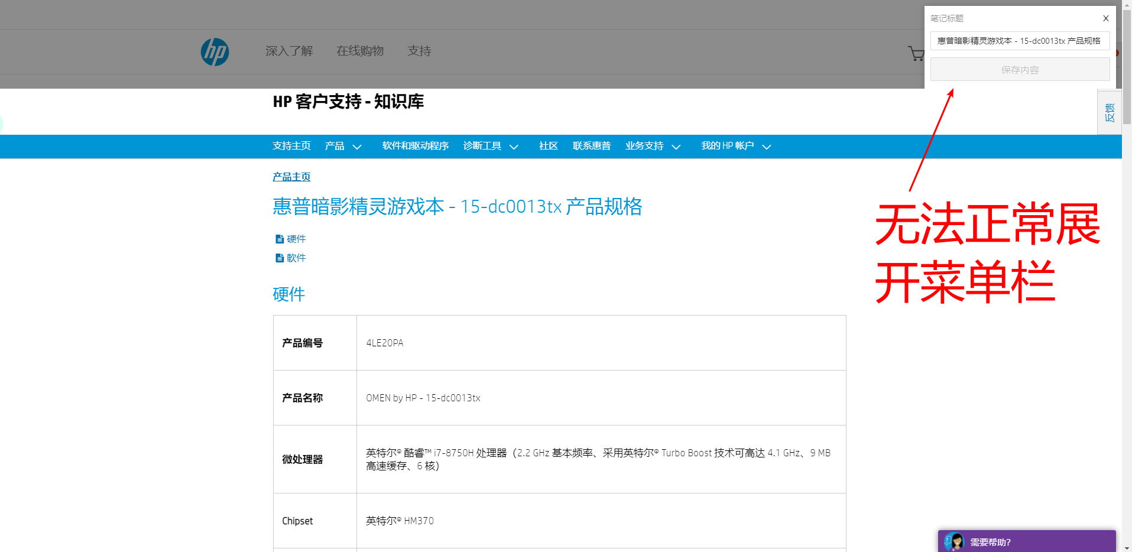Open 在线购物 in the top header
This screenshot has height=552, width=1132.
(x=360, y=51)
